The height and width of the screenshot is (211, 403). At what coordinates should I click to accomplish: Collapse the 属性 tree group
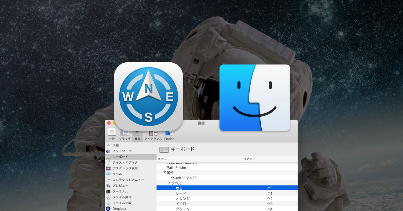(165, 173)
